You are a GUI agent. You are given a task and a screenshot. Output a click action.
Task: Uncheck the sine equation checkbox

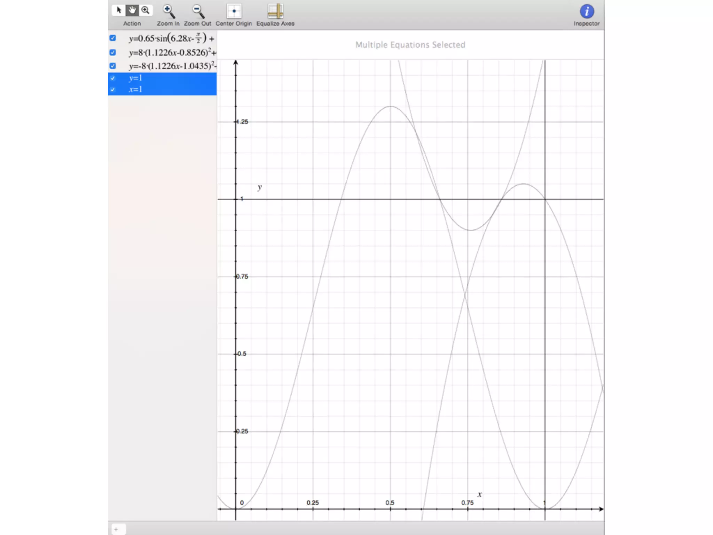click(113, 38)
